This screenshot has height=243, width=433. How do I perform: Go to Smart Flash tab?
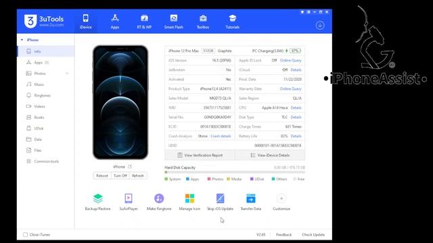point(173,22)
